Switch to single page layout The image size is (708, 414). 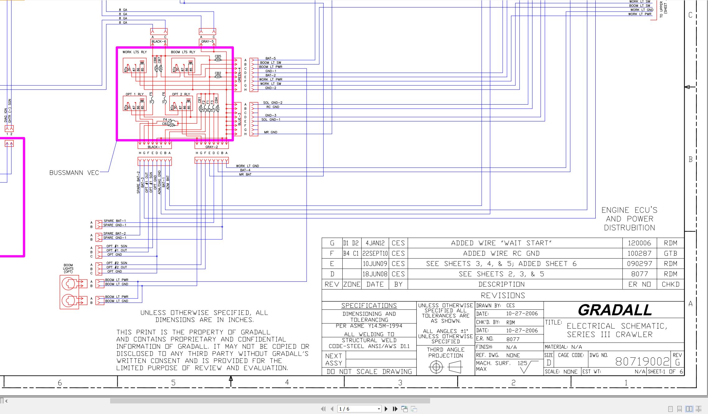(670, 409)
